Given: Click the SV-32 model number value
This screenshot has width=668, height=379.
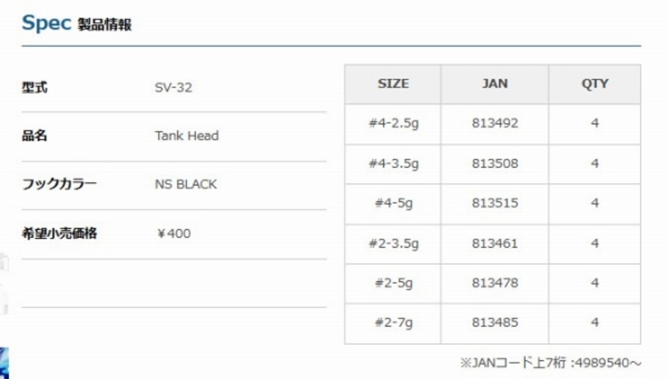Looking at the screenshot, I should point(173,88).
